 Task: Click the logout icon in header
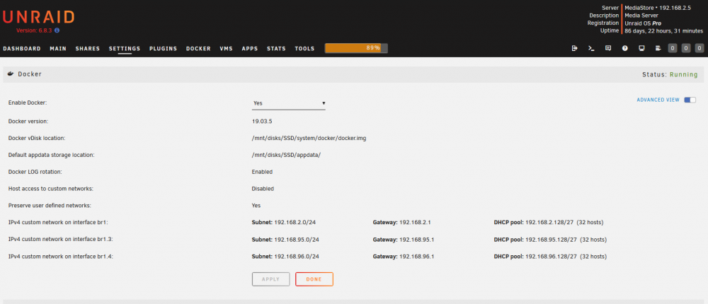(574, 48)
